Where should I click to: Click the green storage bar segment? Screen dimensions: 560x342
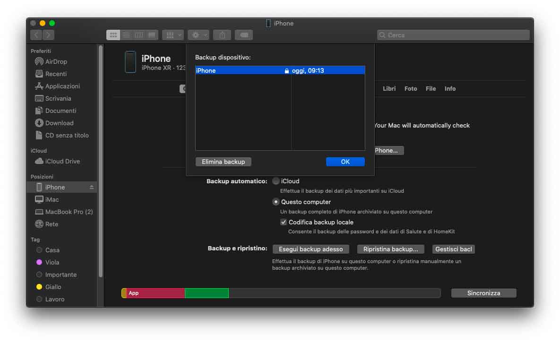(x=207, y=293)
